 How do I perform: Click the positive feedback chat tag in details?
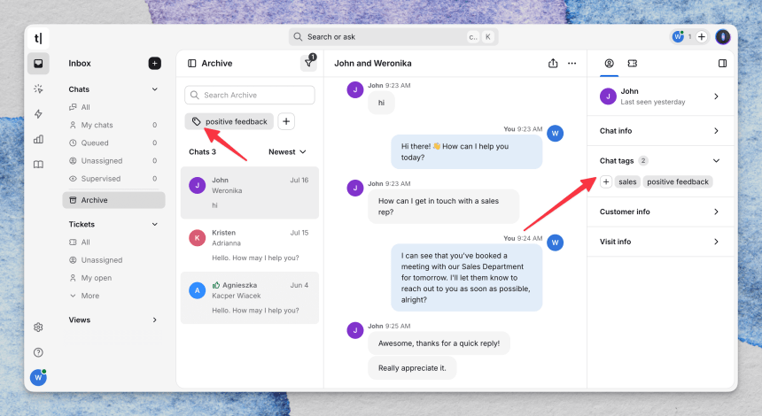[x=678, y=181]
